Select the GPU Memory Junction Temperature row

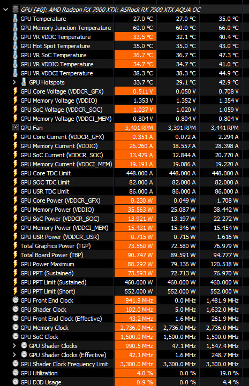tap(124, 28)
